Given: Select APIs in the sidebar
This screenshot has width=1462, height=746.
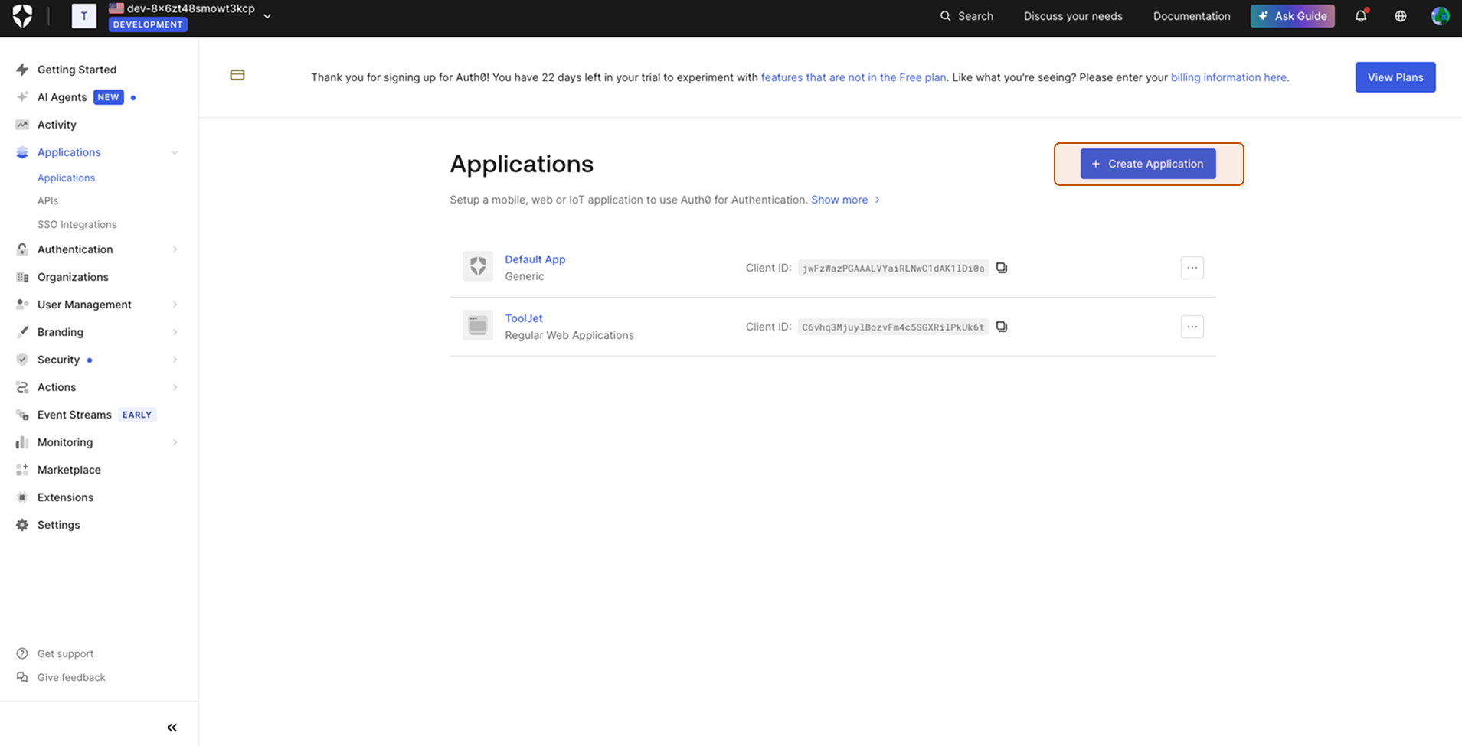Looking at the screenshot, I should [47, 200].
